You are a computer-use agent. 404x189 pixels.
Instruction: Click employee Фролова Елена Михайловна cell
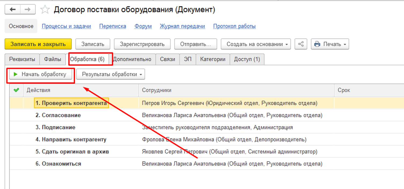(236, 139)
